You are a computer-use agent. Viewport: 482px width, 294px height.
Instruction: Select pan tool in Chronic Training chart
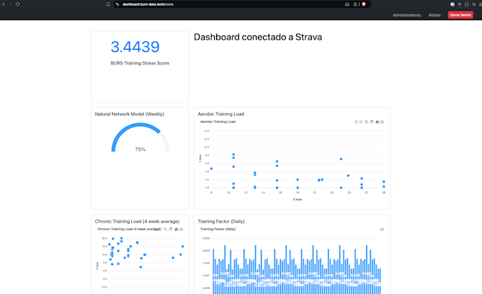[x=171, y=230]
